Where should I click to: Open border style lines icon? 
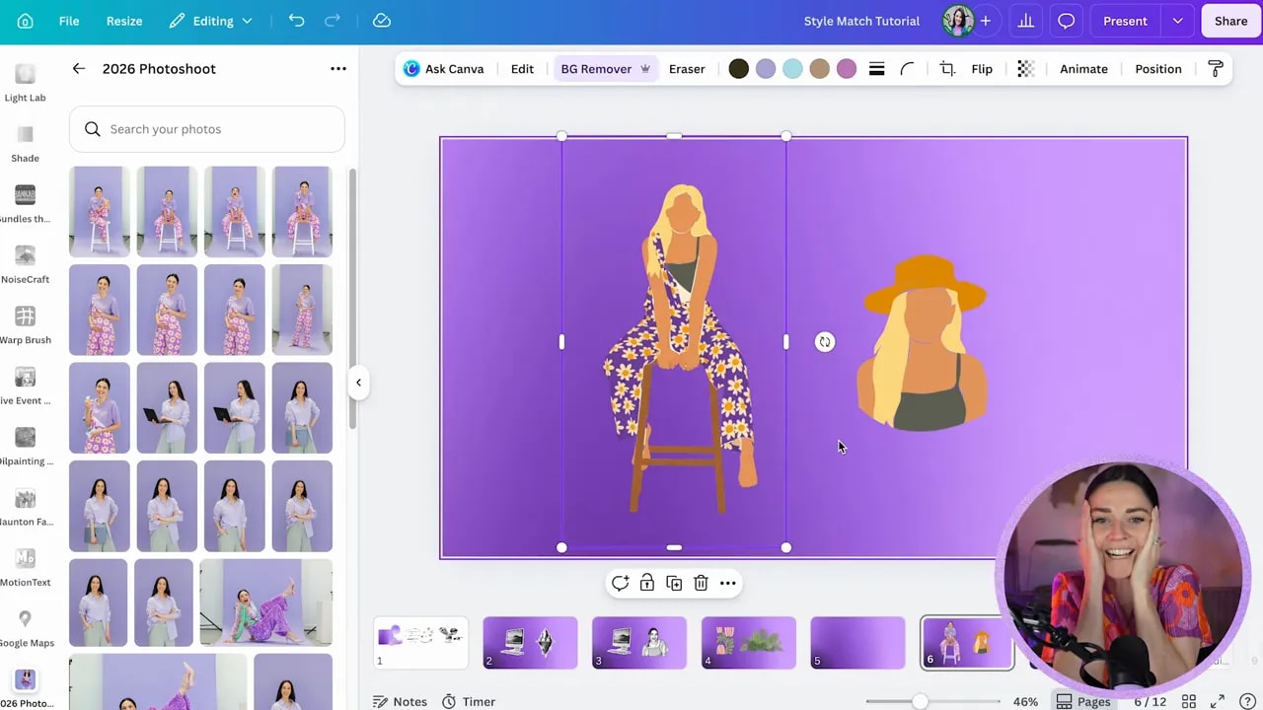pyautogui.click(x=876, y=69)
